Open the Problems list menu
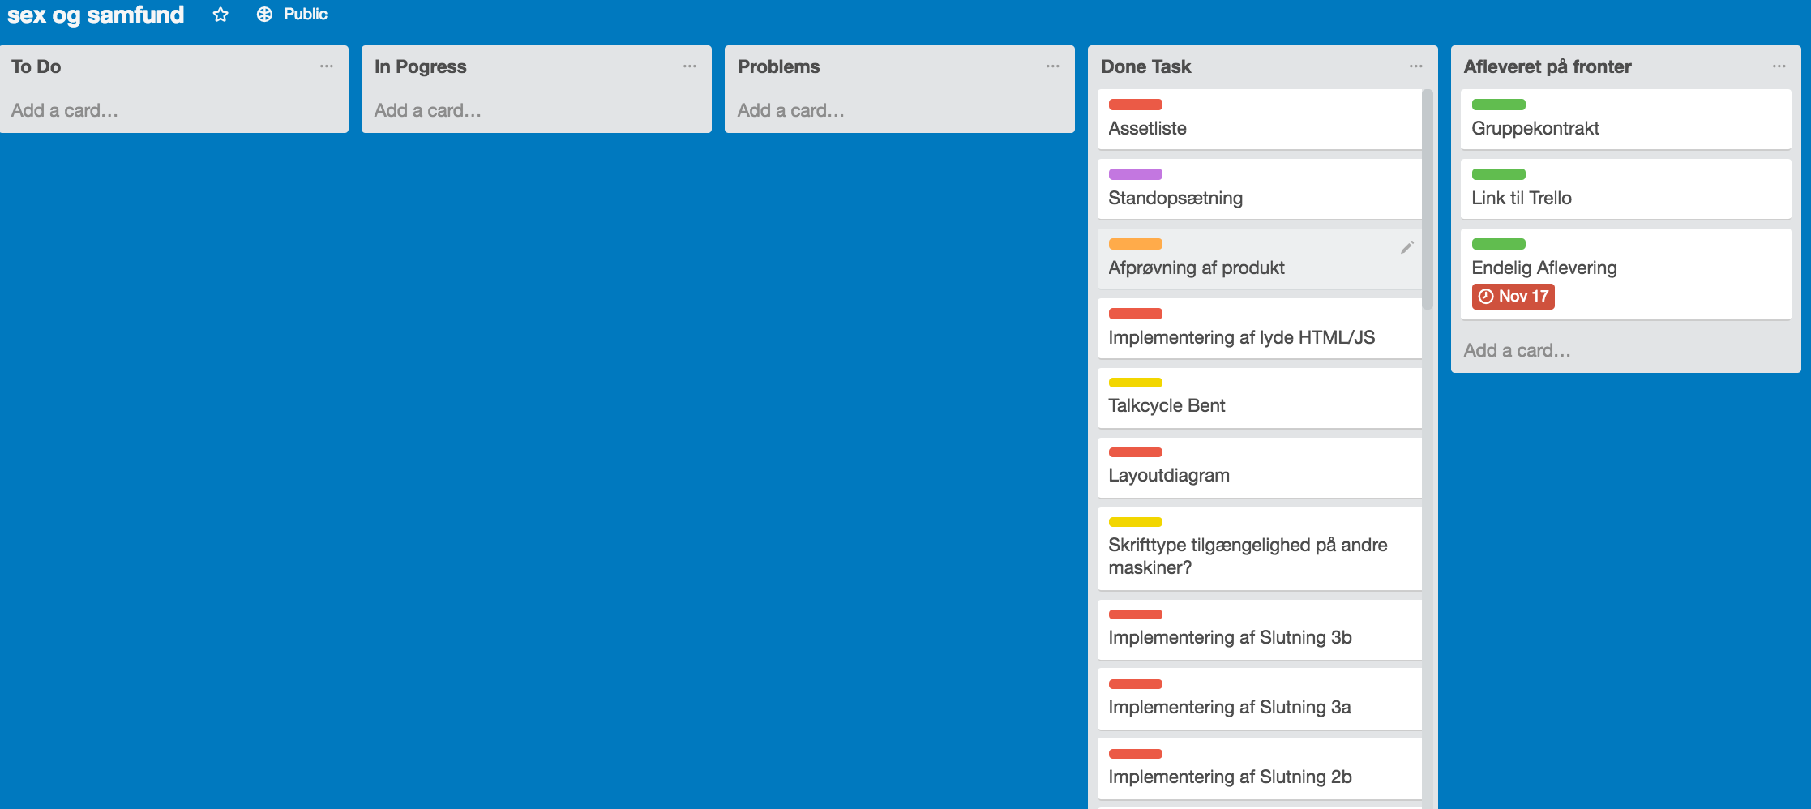 pos(1053,66)
